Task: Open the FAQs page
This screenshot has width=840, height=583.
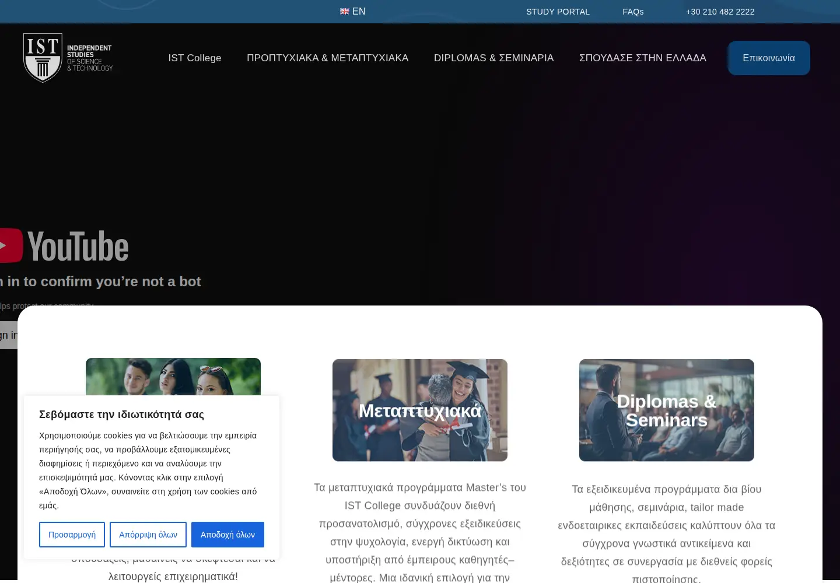Action: [x=633, y=12]
